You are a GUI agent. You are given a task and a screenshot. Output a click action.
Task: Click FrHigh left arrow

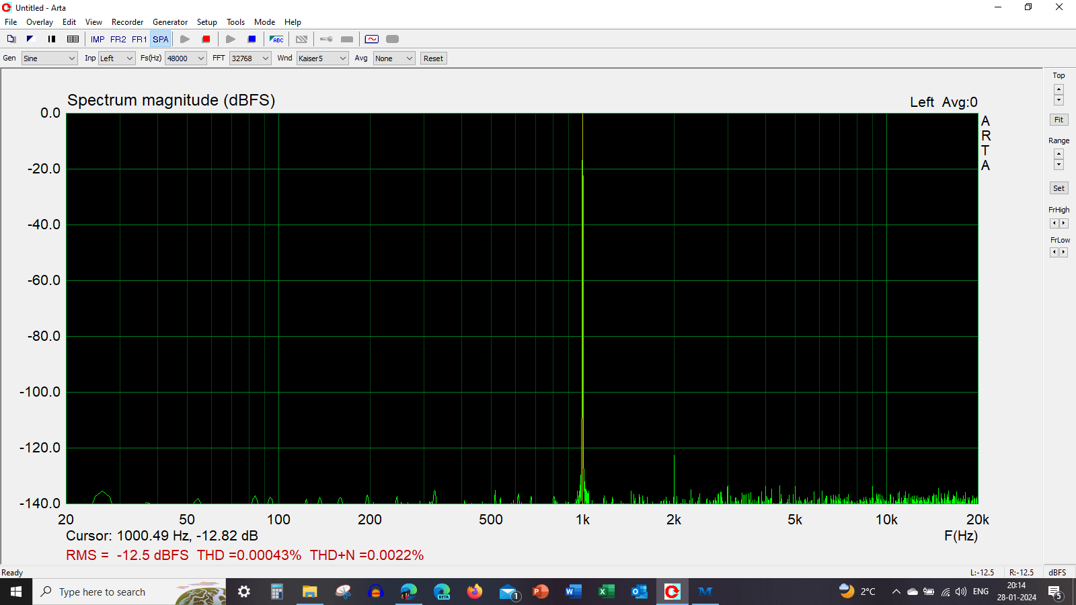[1054, 223]
